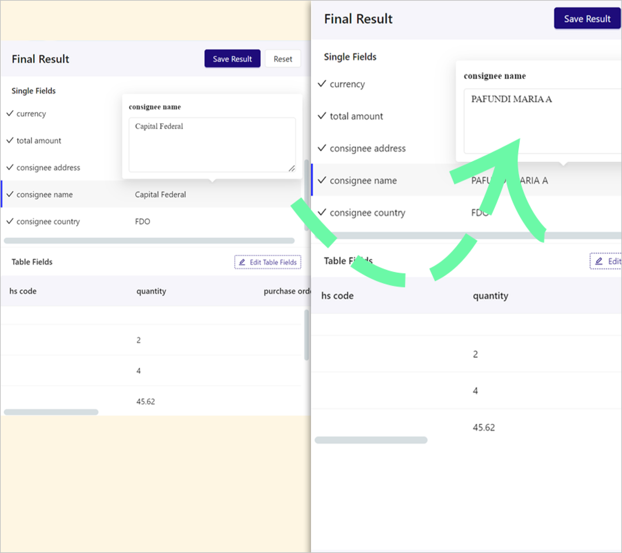Click pencil icon in left Edit Table Fields
This screenshot has width=622, height=553.
coord(242,262)
